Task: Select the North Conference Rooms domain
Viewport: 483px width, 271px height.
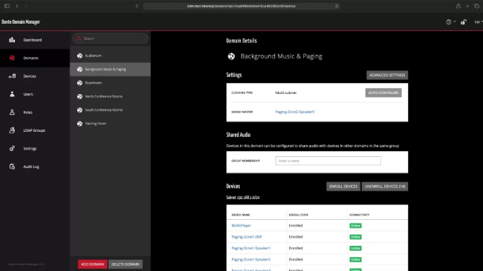Action: click(x=110, y=96)
